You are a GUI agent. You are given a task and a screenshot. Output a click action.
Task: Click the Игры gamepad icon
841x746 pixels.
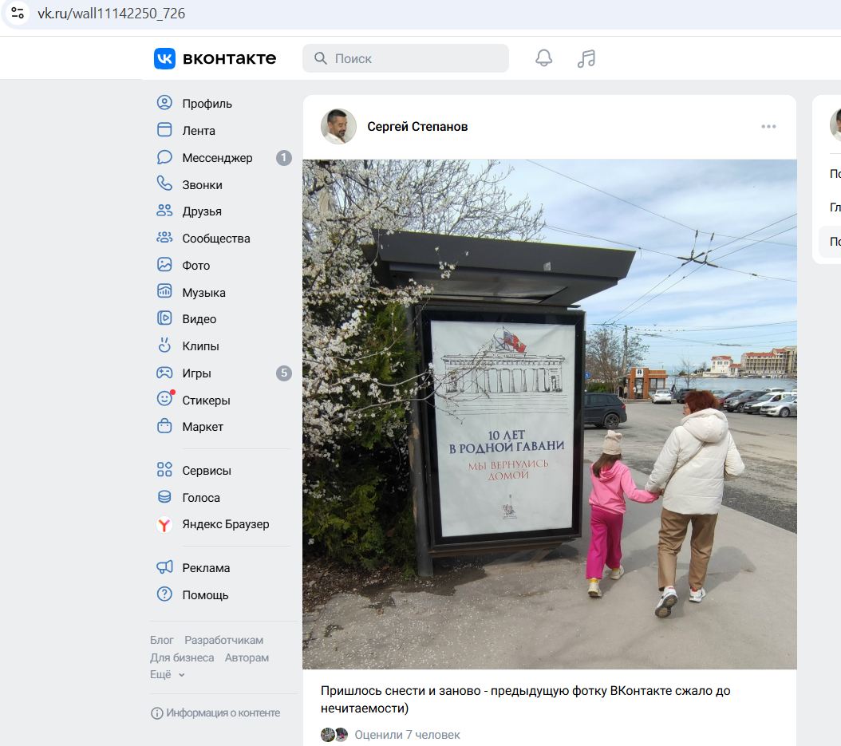[164, 373]
